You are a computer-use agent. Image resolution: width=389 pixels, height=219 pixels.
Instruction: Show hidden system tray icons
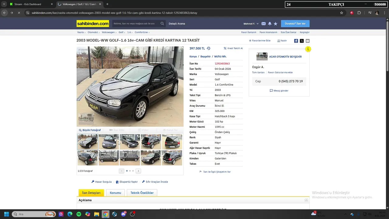(345, 214)
